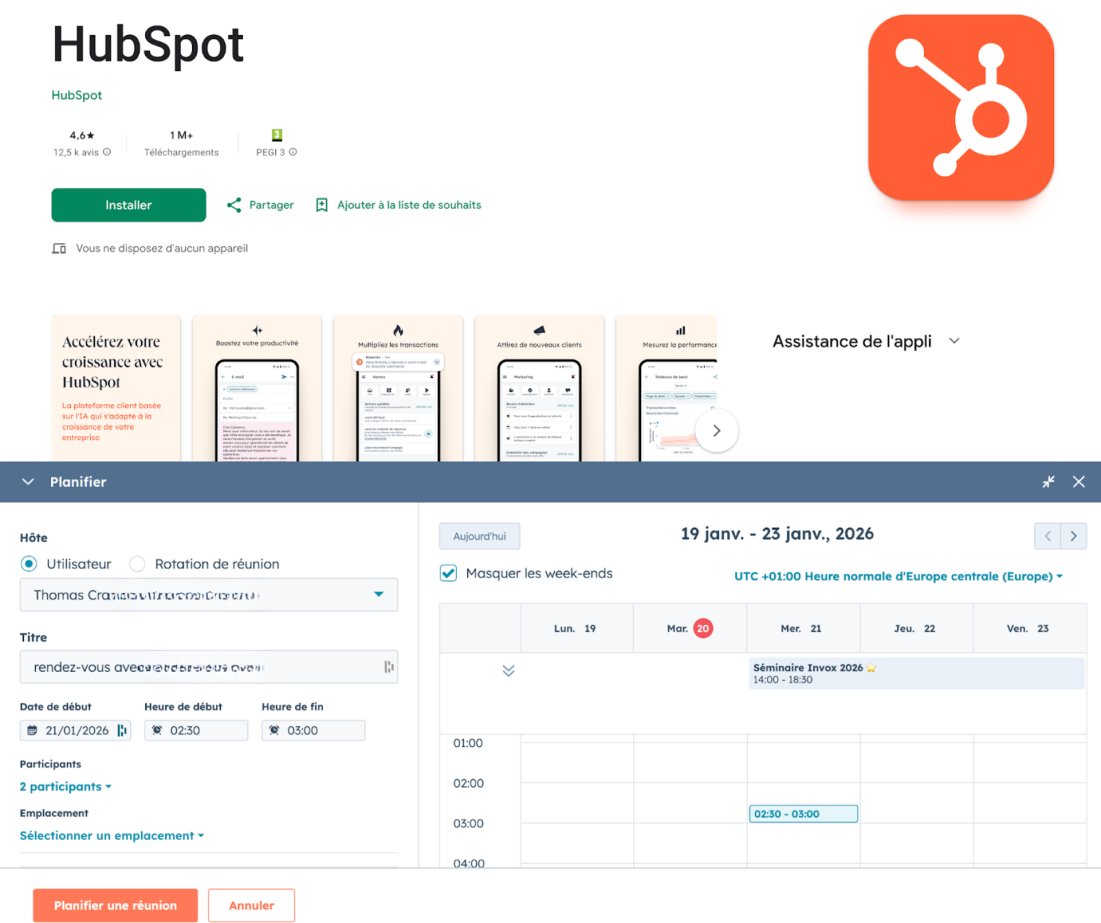Image resolution: width=1101 pixels, height=923 pixels.
Task: Click the next arrow on the screenshot carousel
Action: (x=716, y=431)
